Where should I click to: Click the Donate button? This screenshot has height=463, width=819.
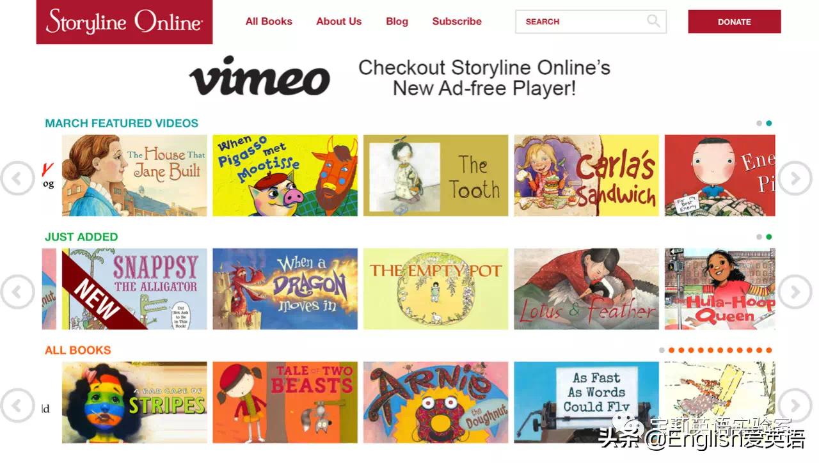735,22
